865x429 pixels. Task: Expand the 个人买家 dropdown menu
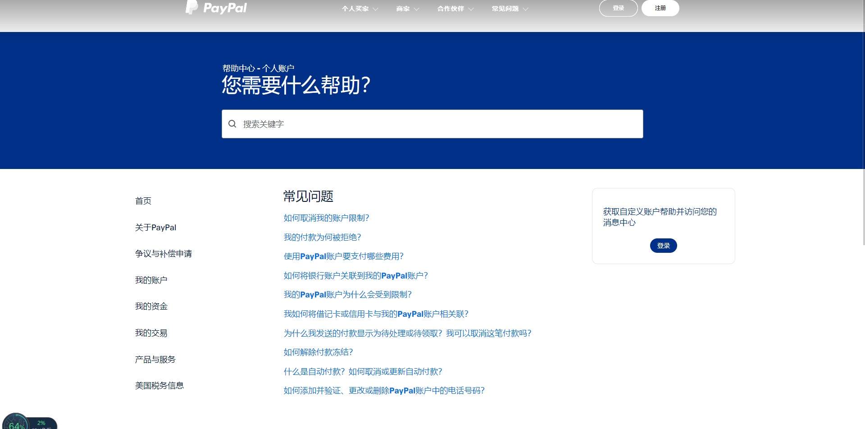pyautogui.click(x=360, y=9)
